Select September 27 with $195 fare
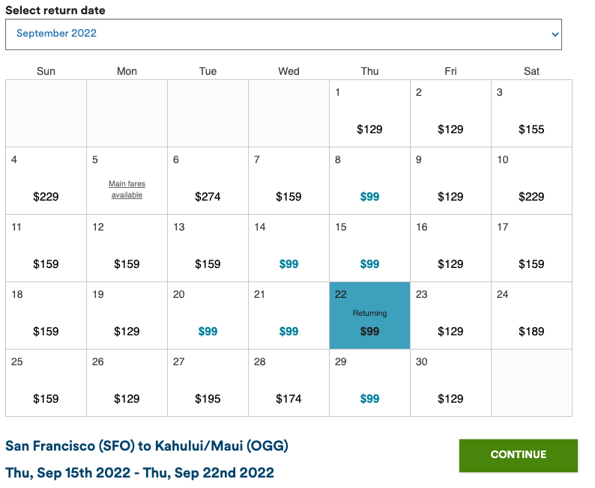The image size is (595, 488). 208,383
